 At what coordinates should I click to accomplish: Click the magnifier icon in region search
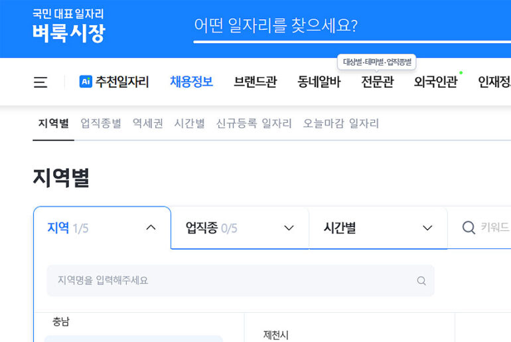pyautogui.click(x=421, y=281)
